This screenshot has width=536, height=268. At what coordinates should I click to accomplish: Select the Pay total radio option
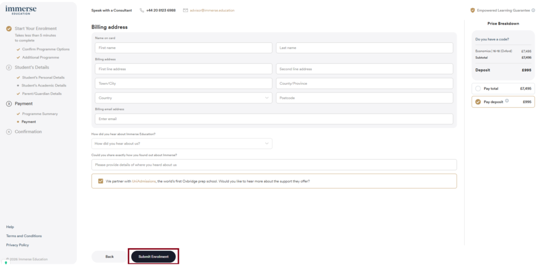pos(478,88)
